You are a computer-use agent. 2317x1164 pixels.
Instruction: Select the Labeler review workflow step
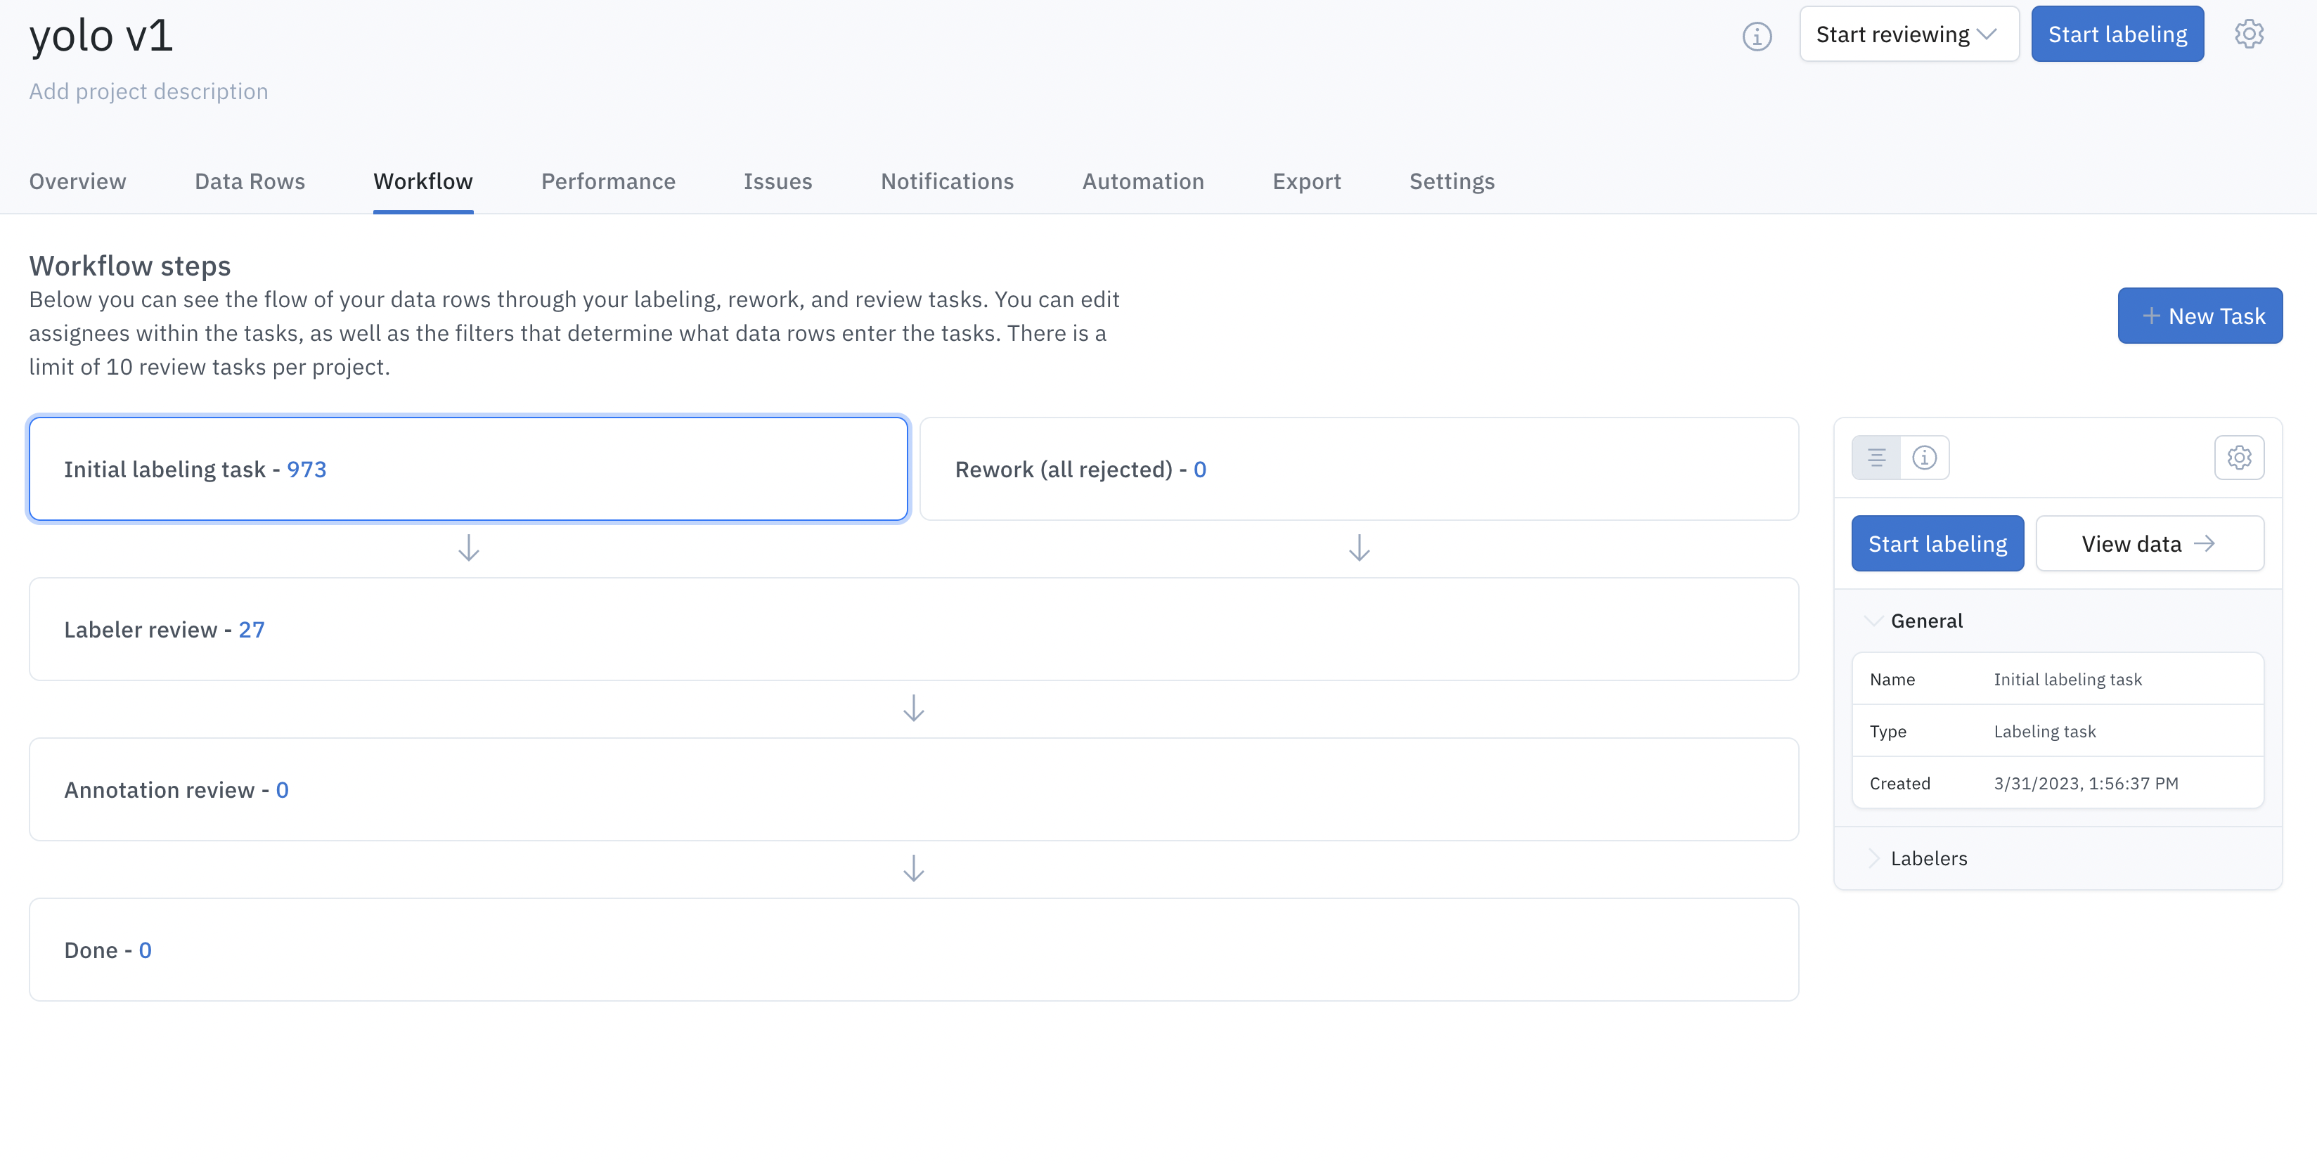913,629
